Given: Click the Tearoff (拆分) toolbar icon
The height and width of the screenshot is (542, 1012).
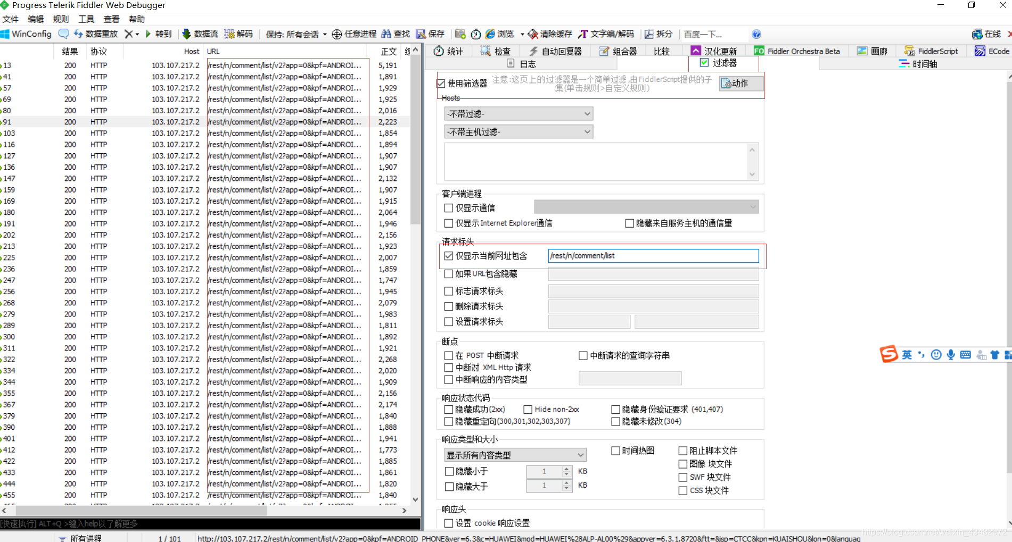Looking at the screenshot, I should pyautogui.click(x=649, y=34).
